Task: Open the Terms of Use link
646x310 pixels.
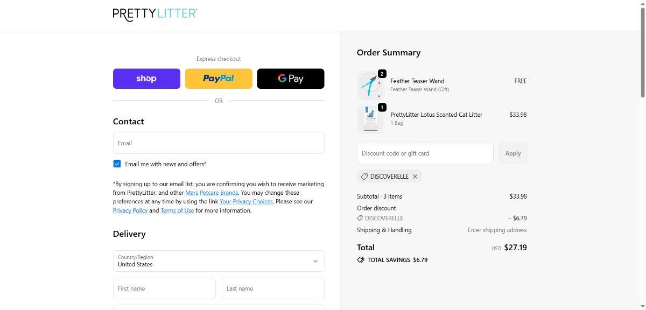Action: pyautogui.click(x=177, y=210)
